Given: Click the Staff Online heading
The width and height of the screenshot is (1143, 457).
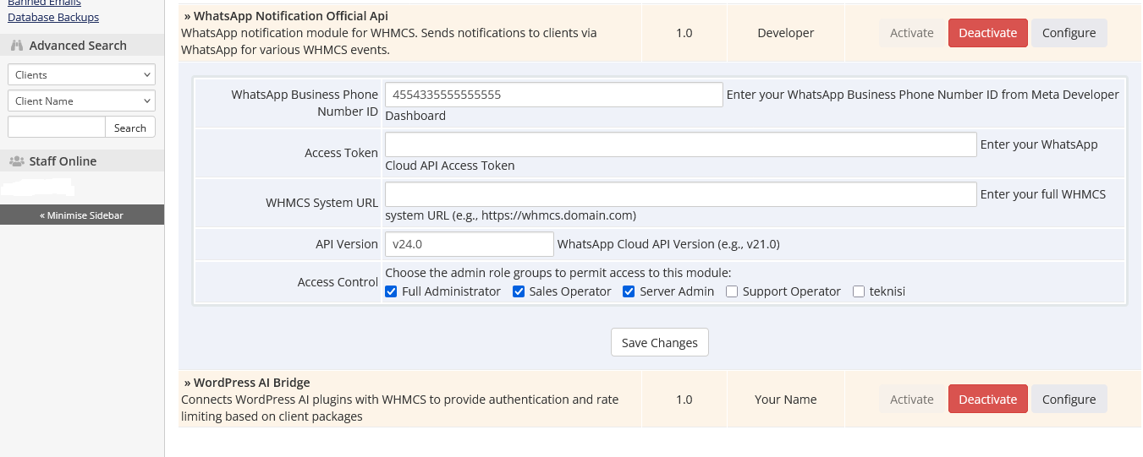Looking at the screenshot, I should 63,160.
